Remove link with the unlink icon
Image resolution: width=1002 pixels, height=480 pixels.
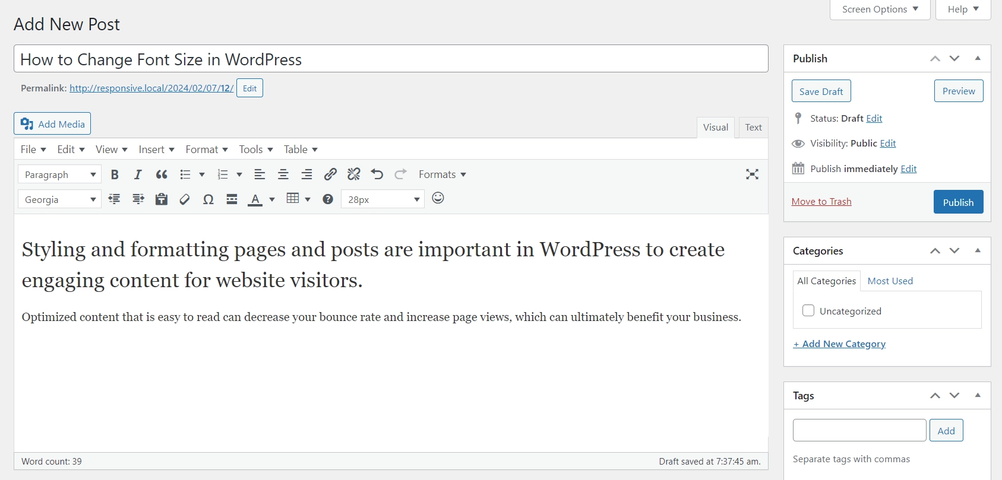(354, 174)
